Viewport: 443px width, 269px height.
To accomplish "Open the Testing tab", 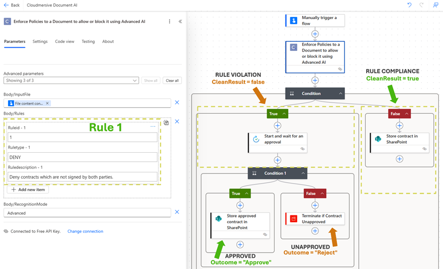I will (88, 41).
